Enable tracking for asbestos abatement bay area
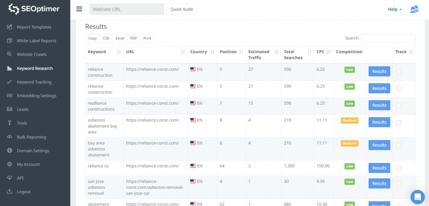This screenshot has height=206, width=429. [x=399, y=122]
